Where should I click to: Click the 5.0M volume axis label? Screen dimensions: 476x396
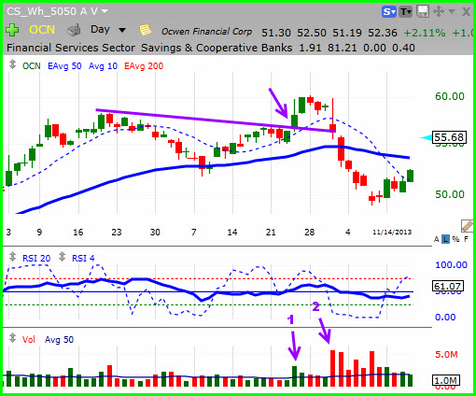click(x=446, y=354)
